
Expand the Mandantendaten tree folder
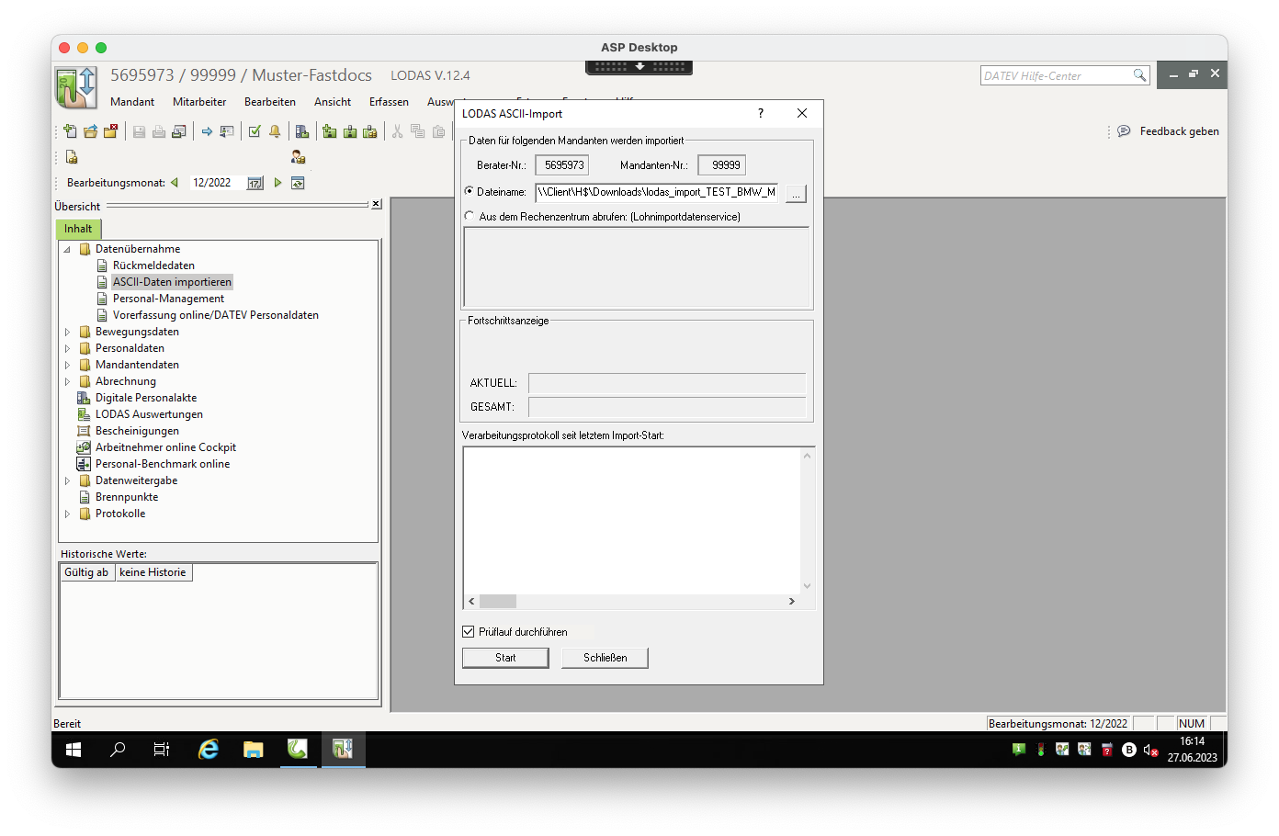[67, 365]
